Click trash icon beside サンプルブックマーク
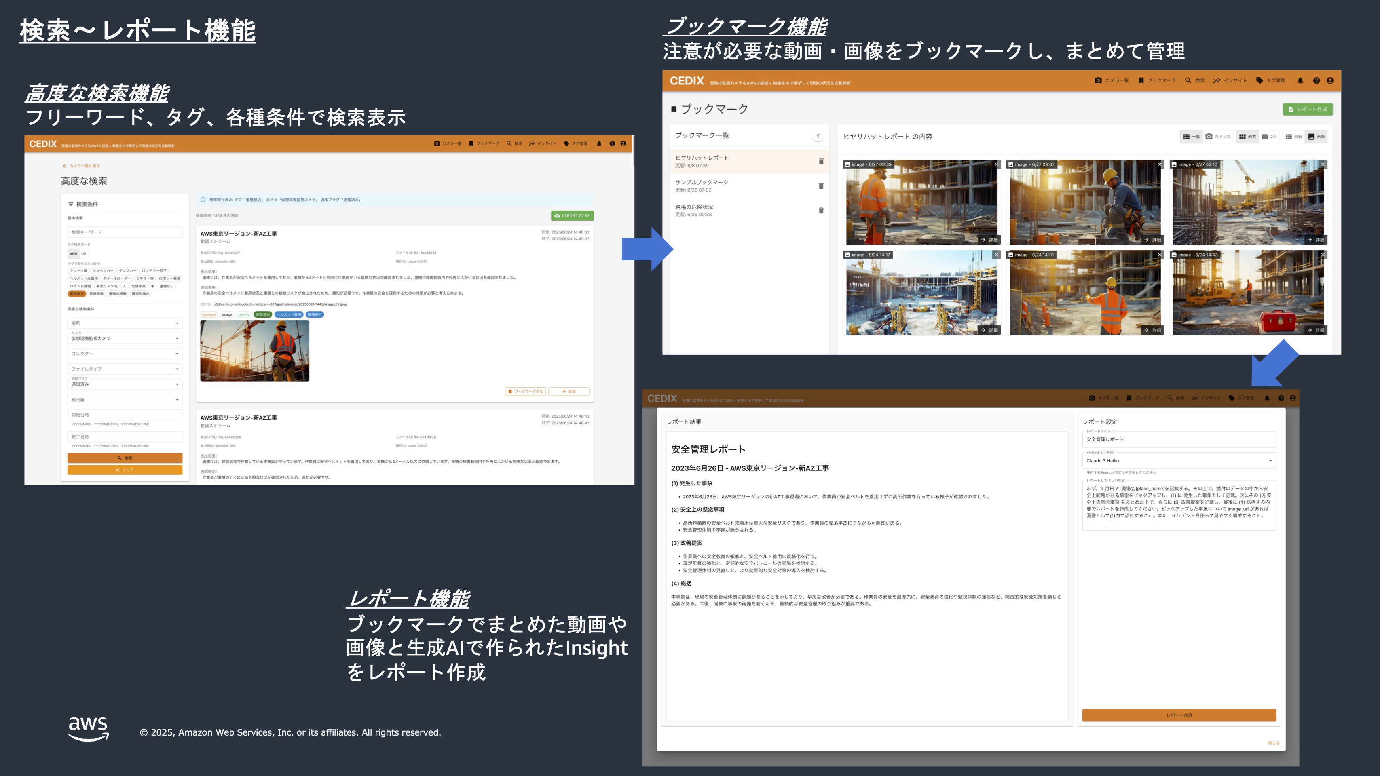Image resolution: width=1380 pixels, height=776 pixels. coord(821,186)
